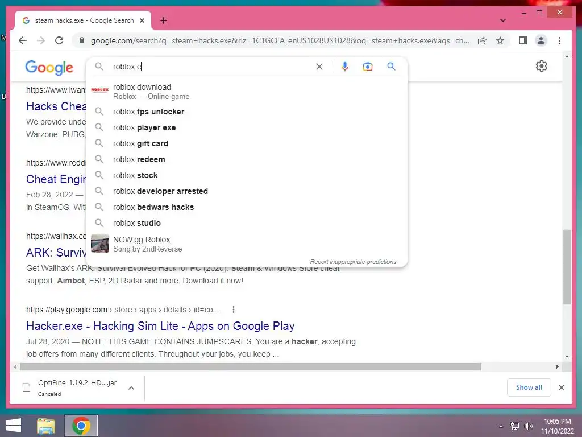The height and width of the screenshot is (437, 582).
Task: Click the scroll up arrow
Action: click(567, 56)
